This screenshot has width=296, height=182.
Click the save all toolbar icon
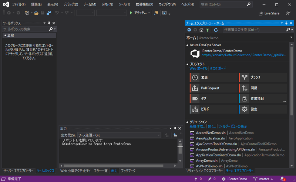coord(49,13)
